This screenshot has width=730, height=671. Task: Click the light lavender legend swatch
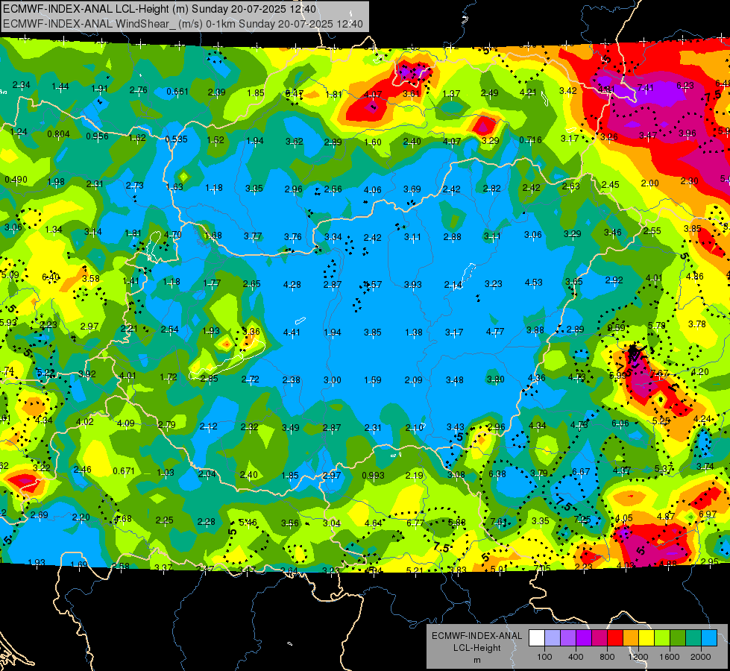point(553,638)
